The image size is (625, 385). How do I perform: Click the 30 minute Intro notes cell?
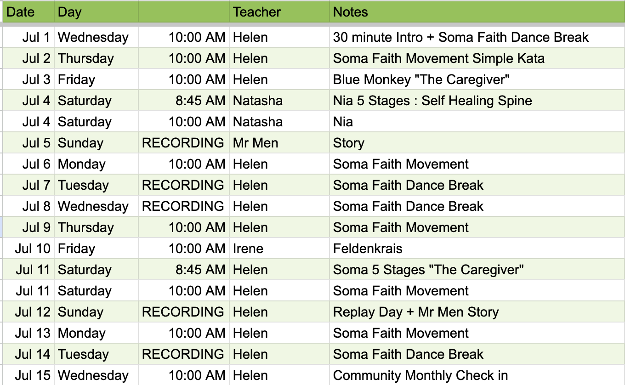(x=477, y=37)
